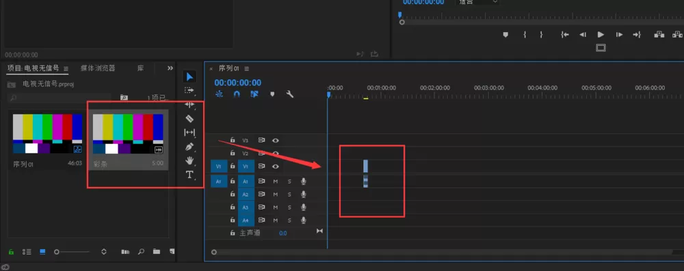Solo track A2
This screenshot has height=271, width=684.
coord(289,194)
